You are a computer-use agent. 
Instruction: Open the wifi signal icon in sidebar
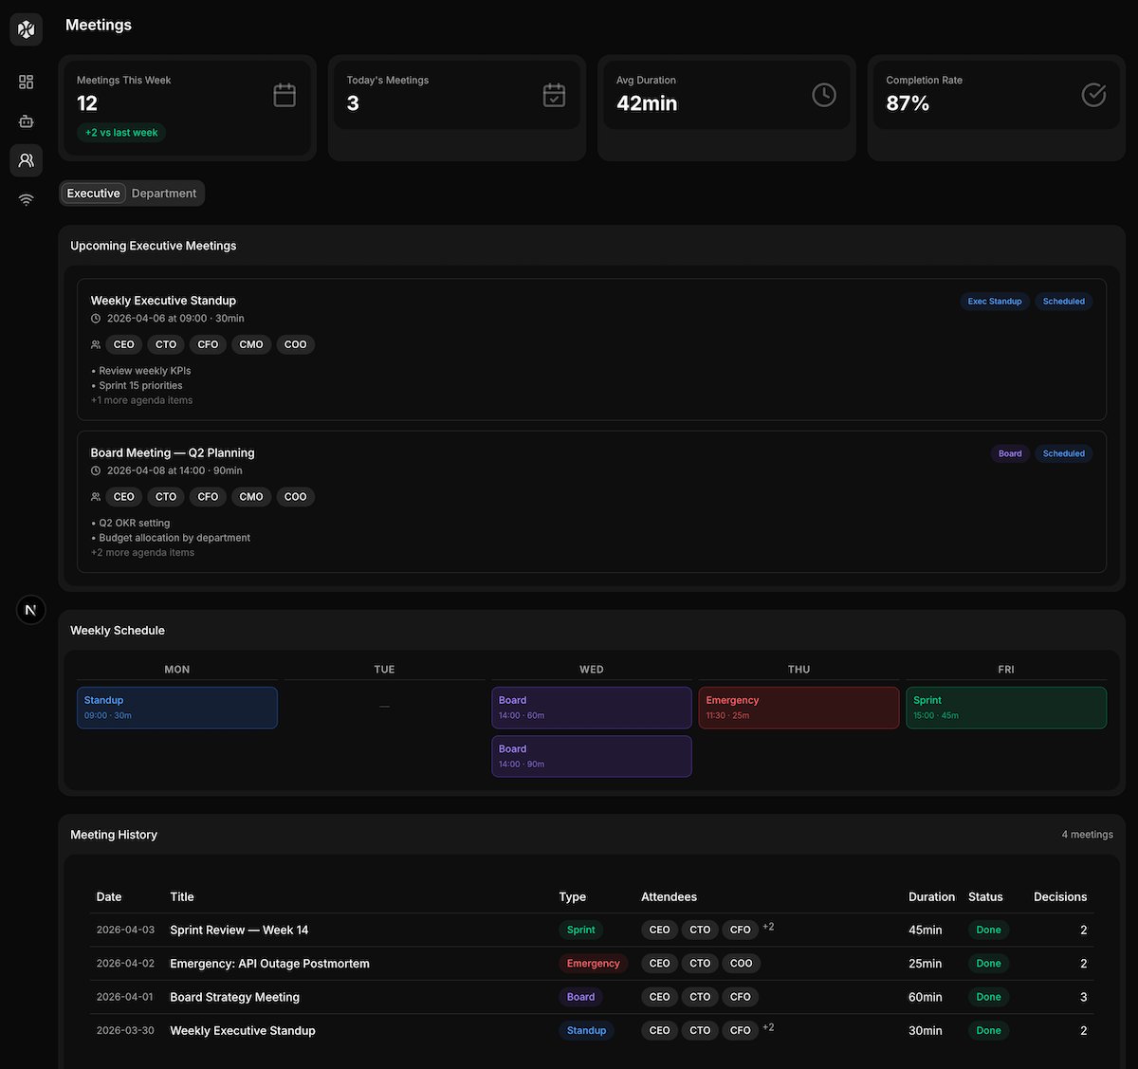pyautogui.click(x=27, y=199)
